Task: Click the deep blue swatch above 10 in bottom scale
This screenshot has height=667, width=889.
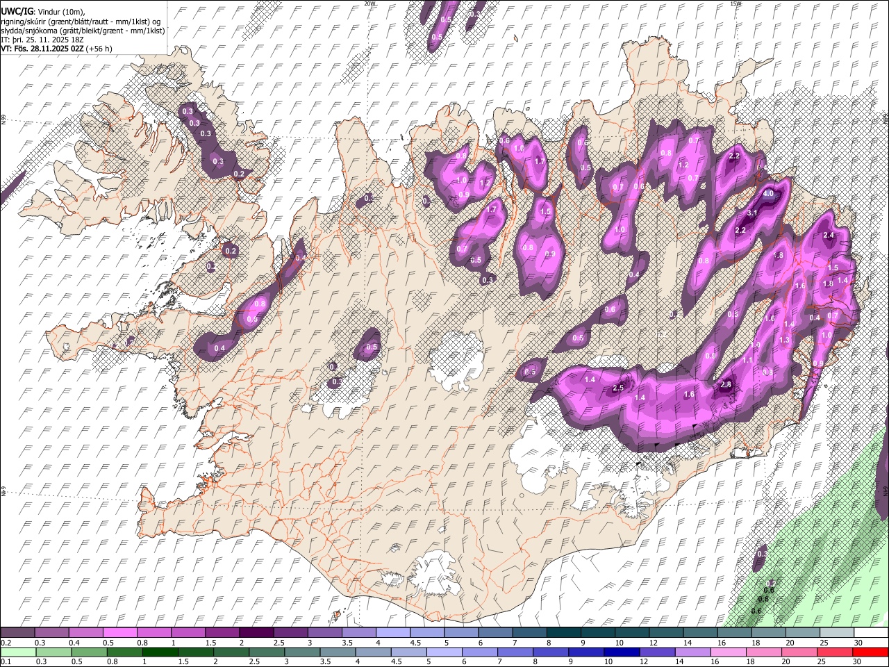Action: tap(621, 652)
